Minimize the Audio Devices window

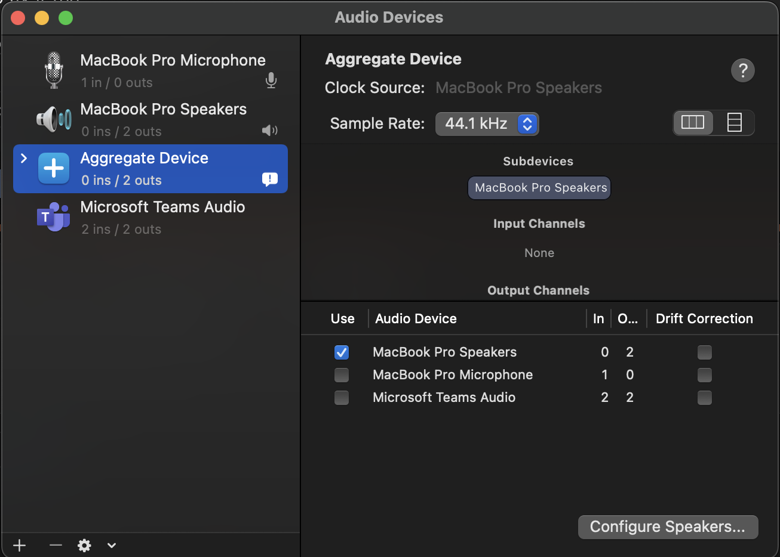pyautogui.click(x=42, y=18)
